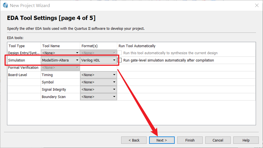Open wizard Help

click(246, 140)
